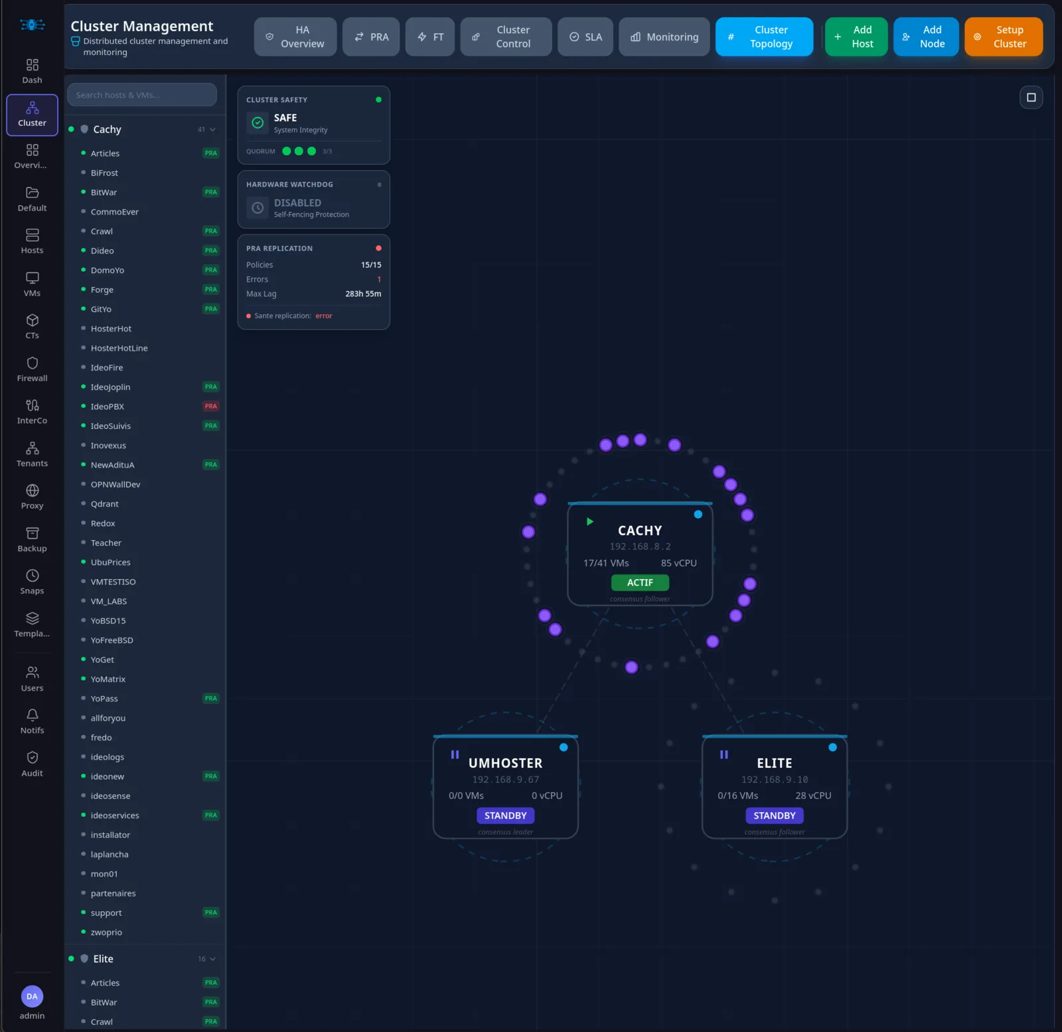1062x1032 pixels.
Task: Click the Add Host button
Action: [x=856, y=37]
